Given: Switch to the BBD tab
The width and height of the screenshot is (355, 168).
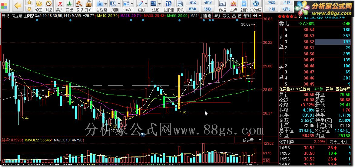Looking at the screenshot, I should pos(193,9).
